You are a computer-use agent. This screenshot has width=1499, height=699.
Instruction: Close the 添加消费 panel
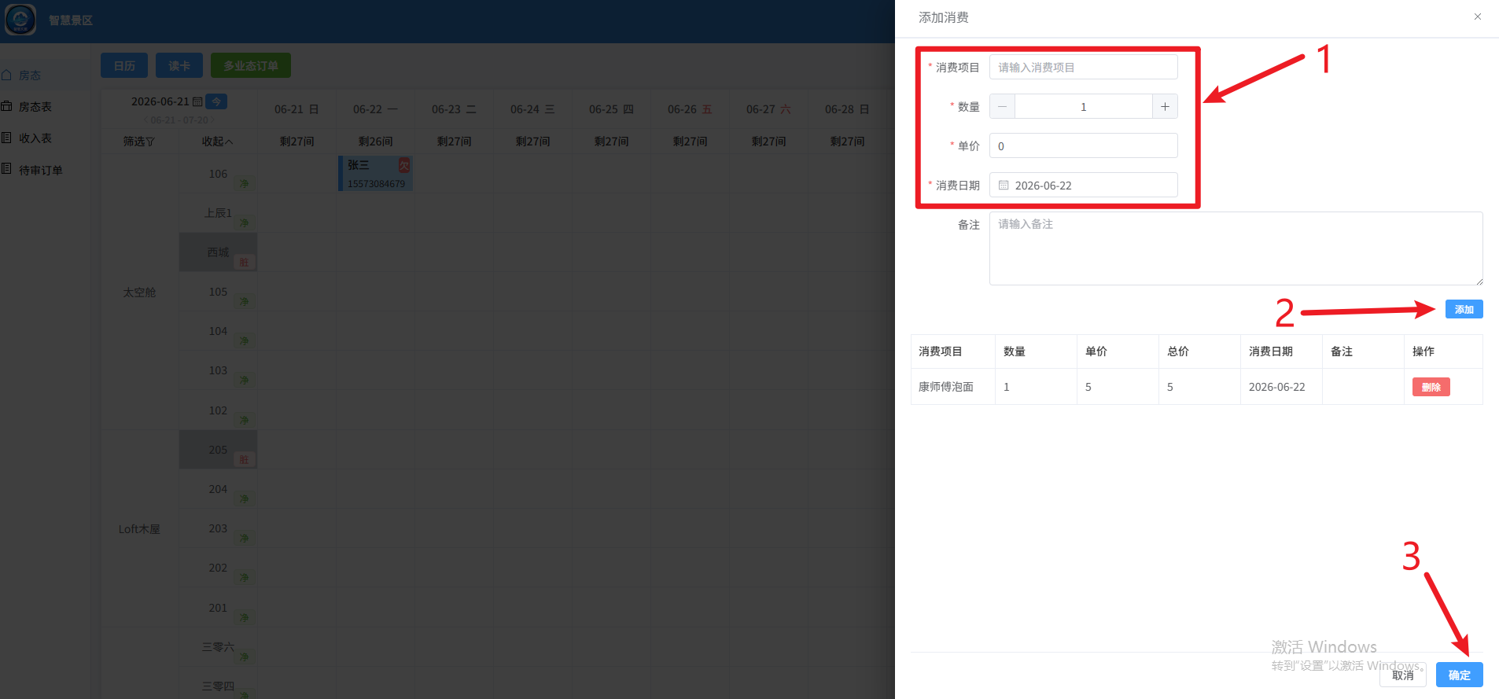[x=1477, y=17]
